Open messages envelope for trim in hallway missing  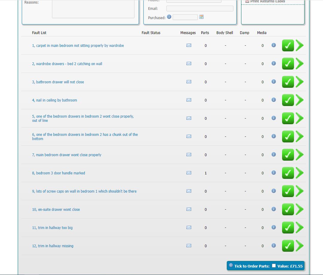(x=189, y=245)
